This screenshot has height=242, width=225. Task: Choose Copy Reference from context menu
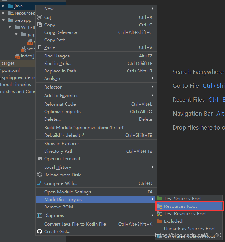(96, 32)
